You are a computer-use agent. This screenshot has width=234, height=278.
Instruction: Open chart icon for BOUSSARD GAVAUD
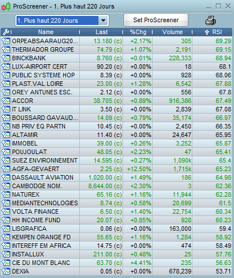[x=6, y=118]
